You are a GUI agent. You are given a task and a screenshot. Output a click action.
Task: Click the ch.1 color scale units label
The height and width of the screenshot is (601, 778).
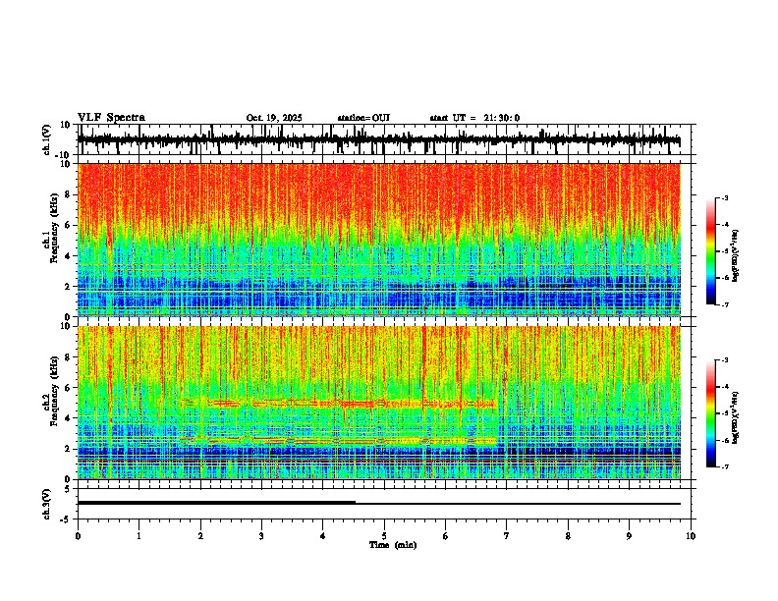pyautogui.click(x=736, y=255)
